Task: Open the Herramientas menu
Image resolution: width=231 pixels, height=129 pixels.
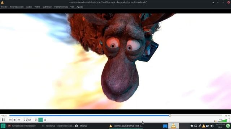Action: (x=61, y=7)
